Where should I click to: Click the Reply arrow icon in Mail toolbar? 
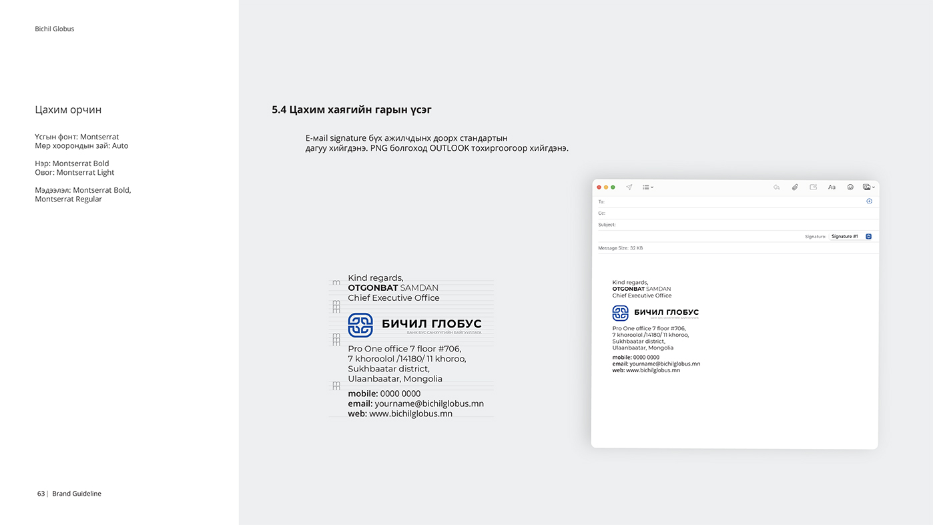pos(776,187)
